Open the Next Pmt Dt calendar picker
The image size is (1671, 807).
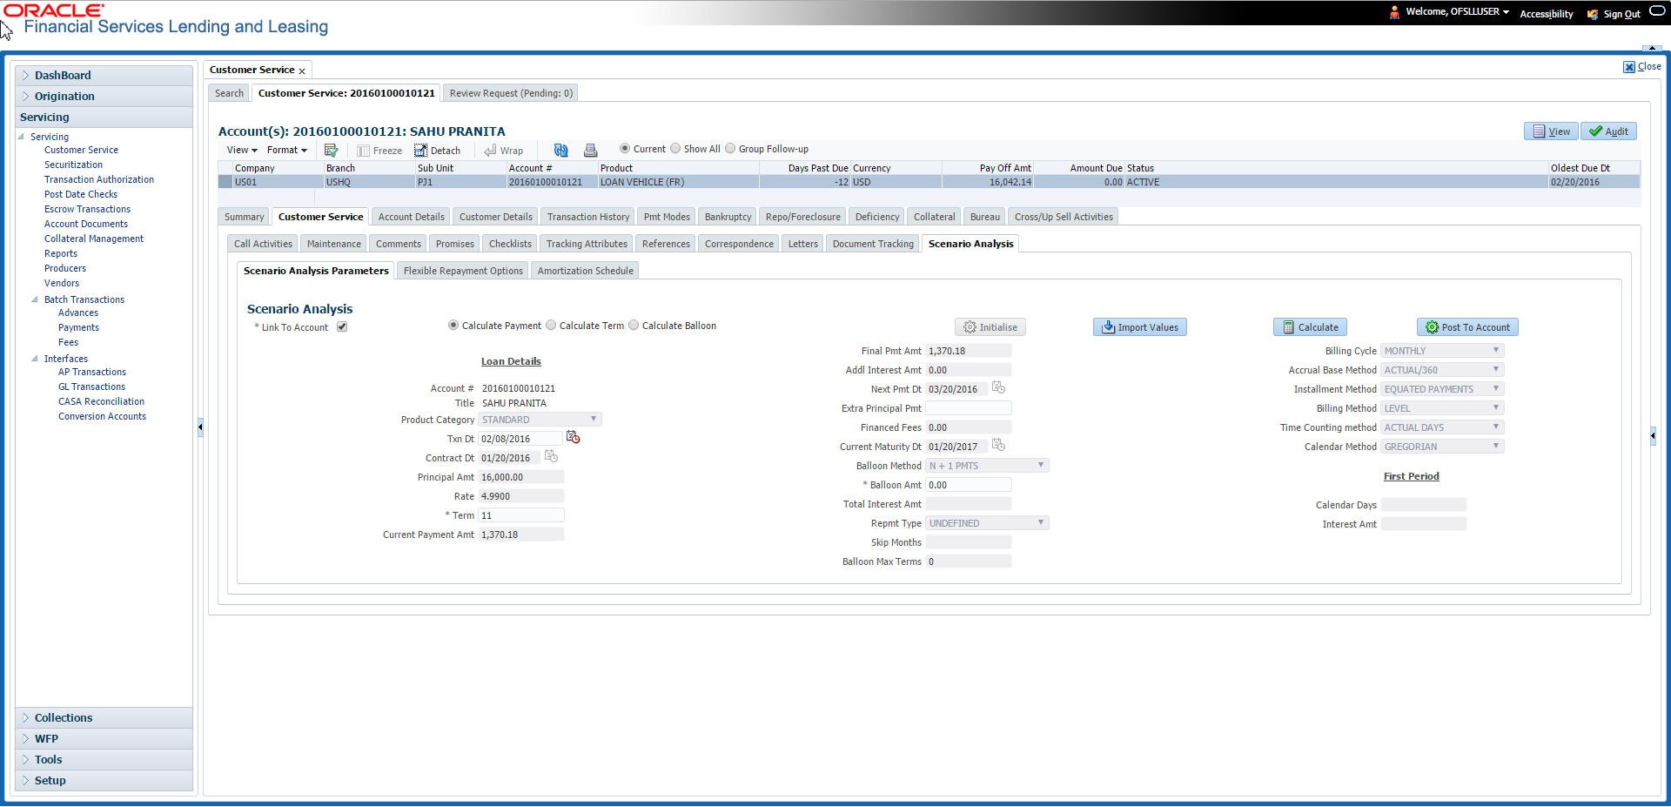(x=998, y=387)
